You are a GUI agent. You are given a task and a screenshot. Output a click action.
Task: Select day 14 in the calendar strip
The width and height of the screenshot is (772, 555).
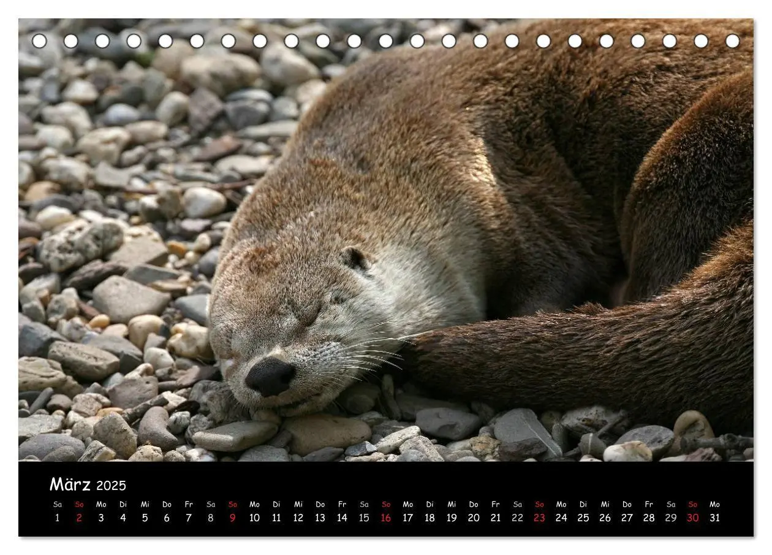342,518
